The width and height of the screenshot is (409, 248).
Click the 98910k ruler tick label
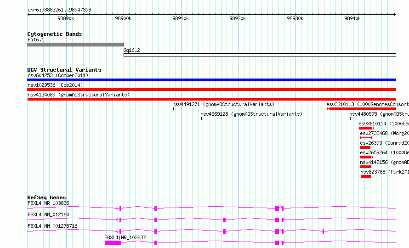pyautogui.click(x=181, y=18)
